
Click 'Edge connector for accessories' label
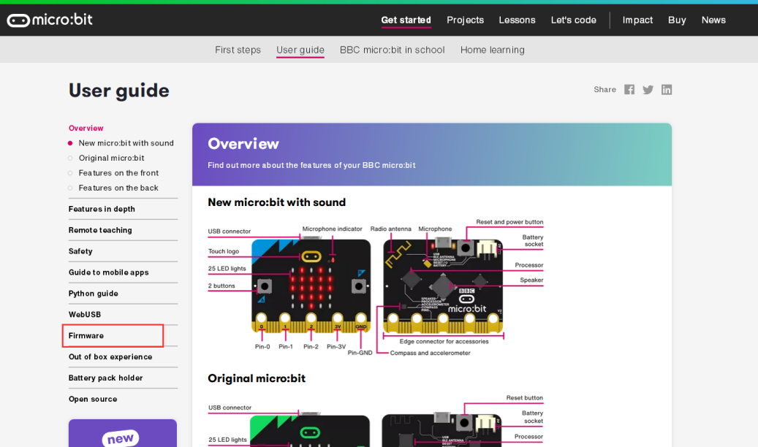[x=444, y=342]
